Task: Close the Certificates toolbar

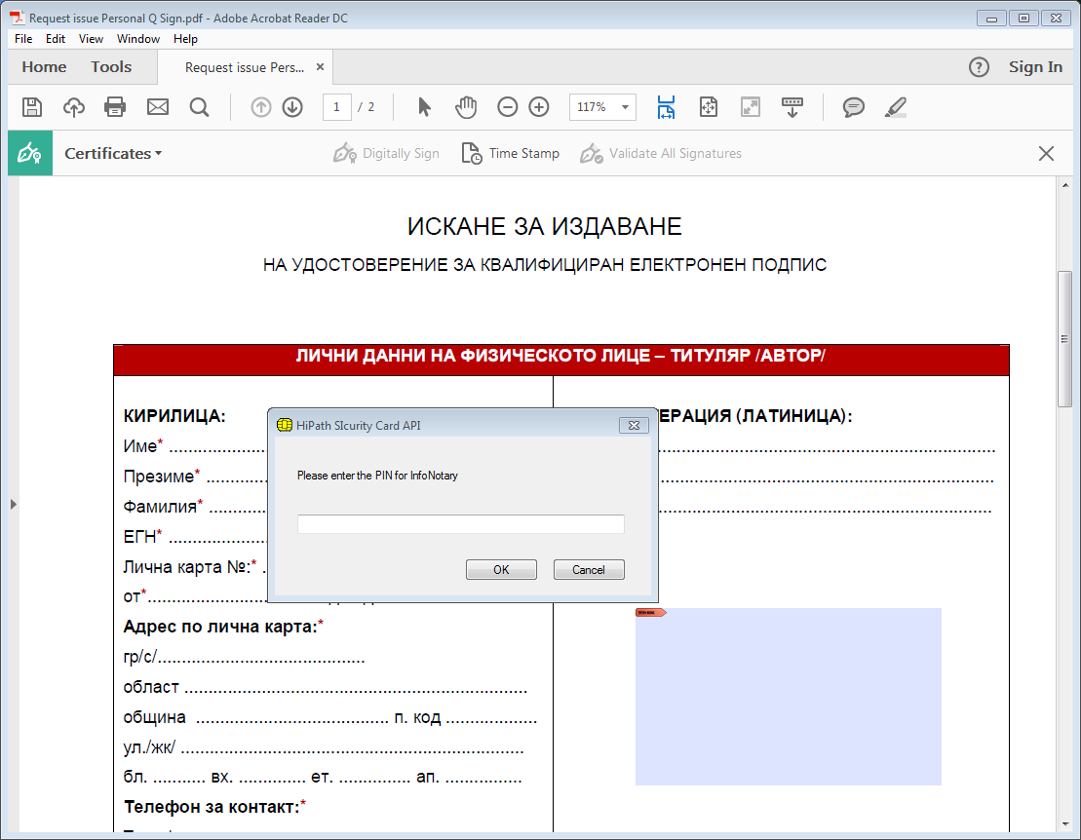Action: tap(1046, 153)
